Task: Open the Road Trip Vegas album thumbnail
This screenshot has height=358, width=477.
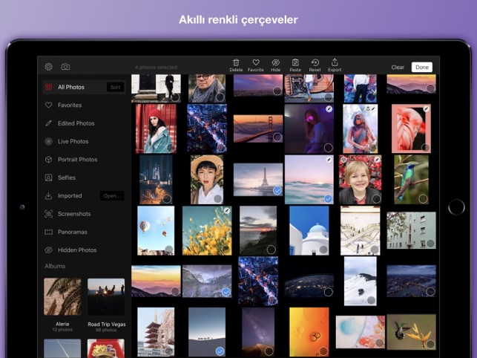Action: point(106,296)
